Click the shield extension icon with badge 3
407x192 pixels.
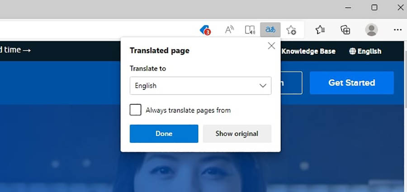(x=206, y=30)
